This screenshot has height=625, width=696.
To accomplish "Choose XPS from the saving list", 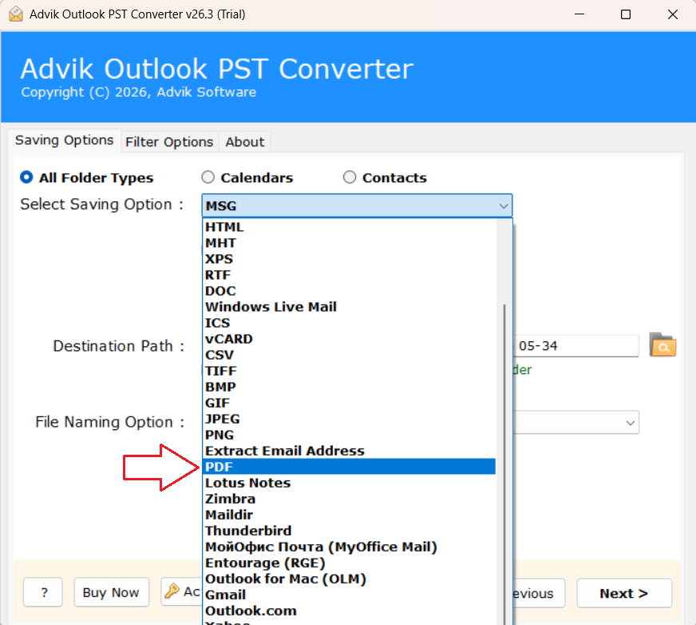I will [349, 259].
